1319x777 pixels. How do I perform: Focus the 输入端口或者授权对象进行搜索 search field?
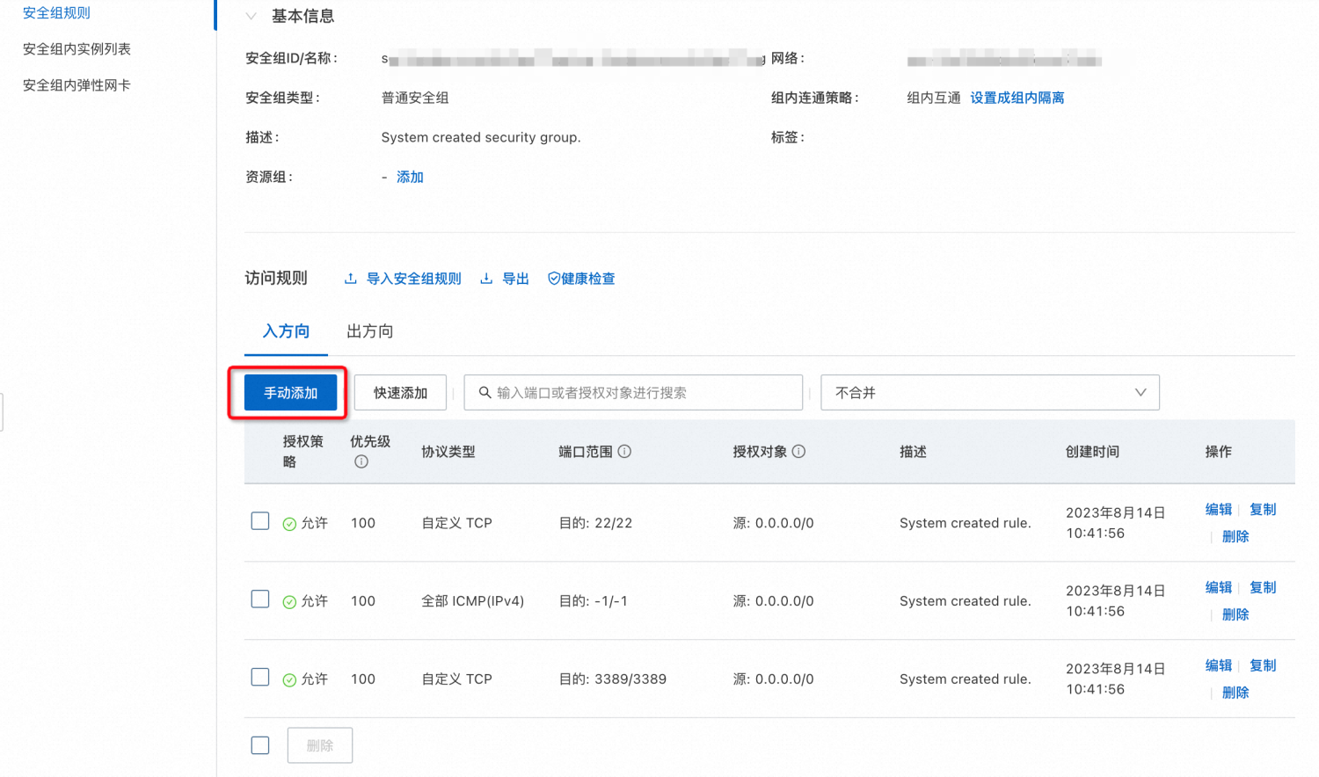633,393
